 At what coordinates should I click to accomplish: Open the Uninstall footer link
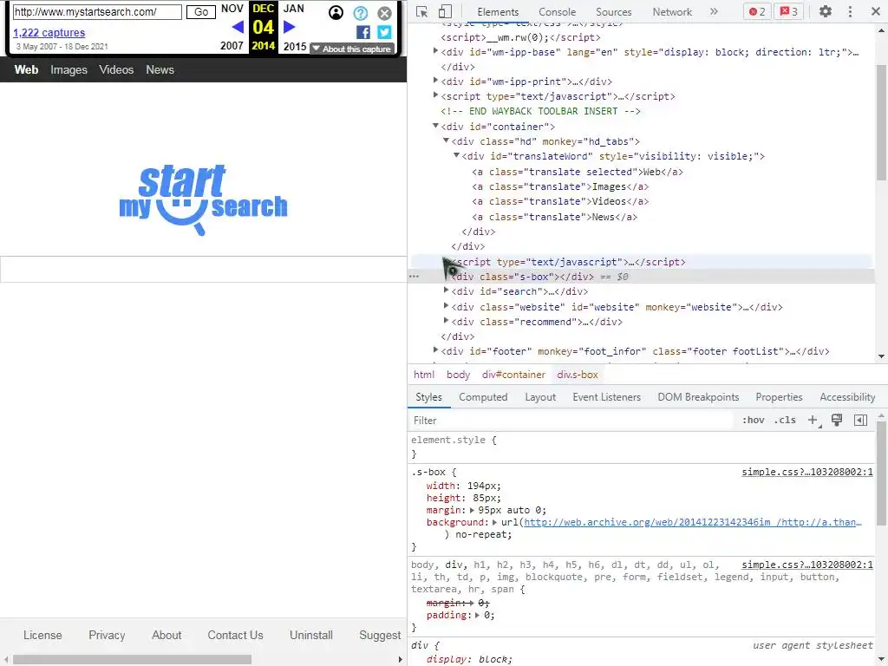[311, 635]
